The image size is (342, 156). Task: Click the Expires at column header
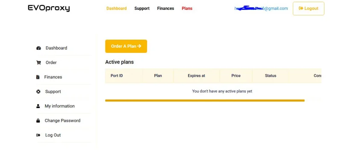pos(196,76)
